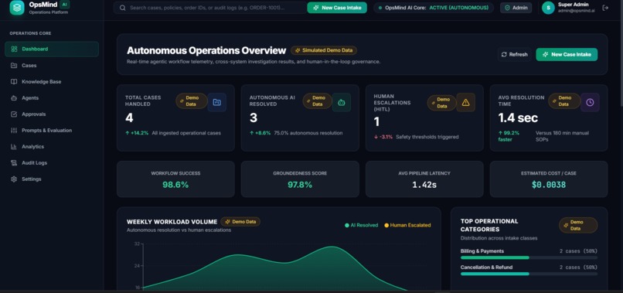Open the Cases sidebar item

[x=52, y=65]
